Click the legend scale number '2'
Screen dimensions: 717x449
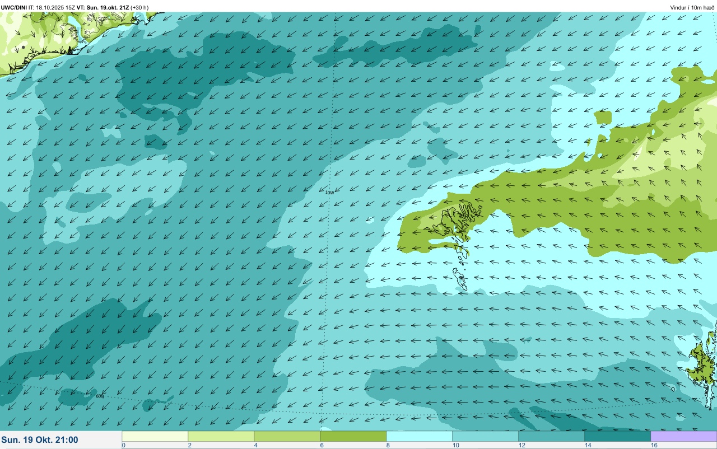189,445
